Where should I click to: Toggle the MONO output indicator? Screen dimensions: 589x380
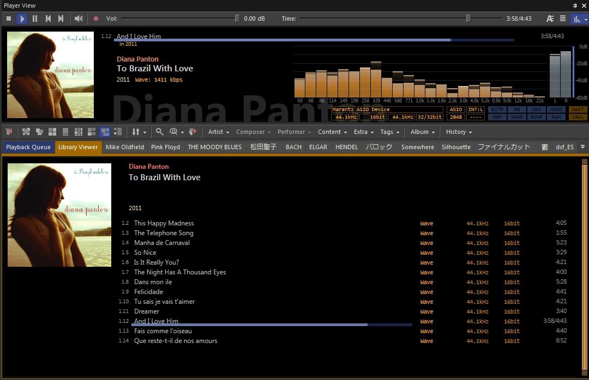pos(556,109)
